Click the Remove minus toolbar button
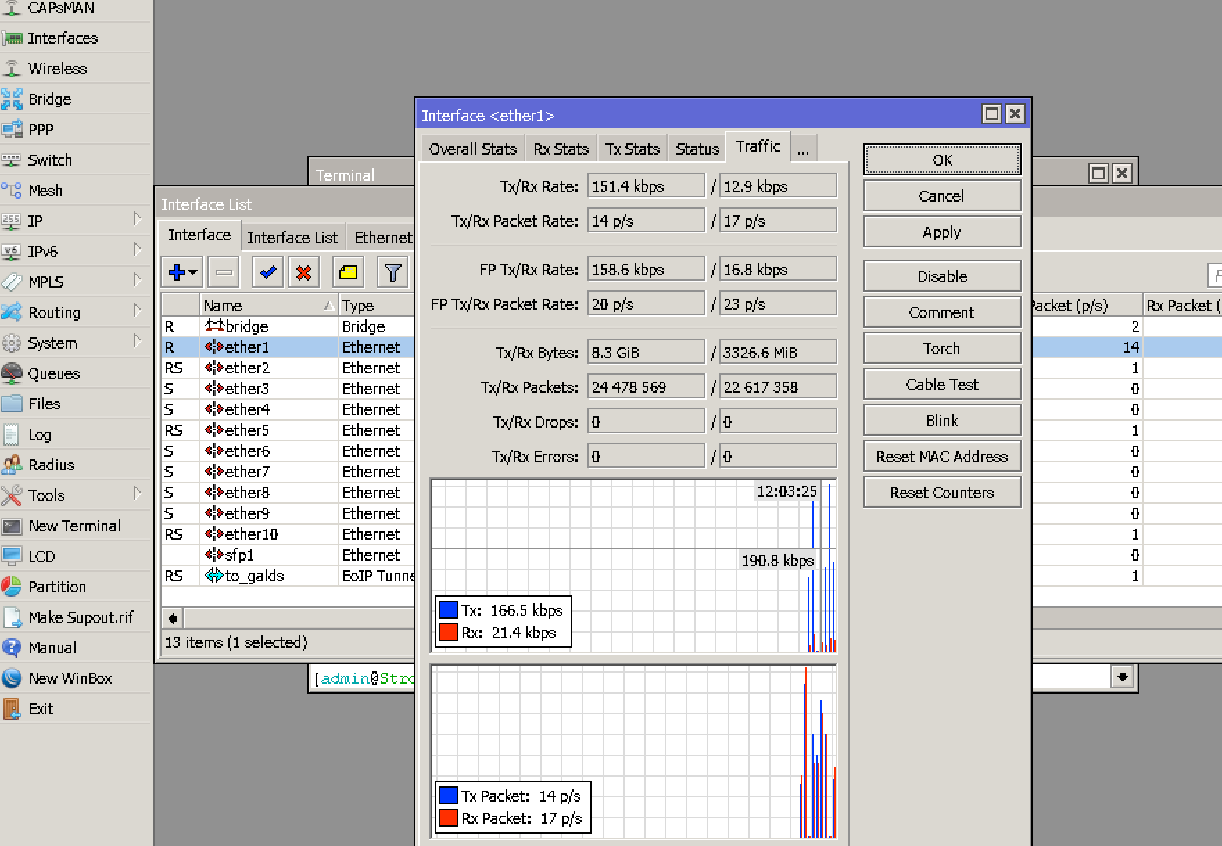1222x846 pixels. pos(224,272)
